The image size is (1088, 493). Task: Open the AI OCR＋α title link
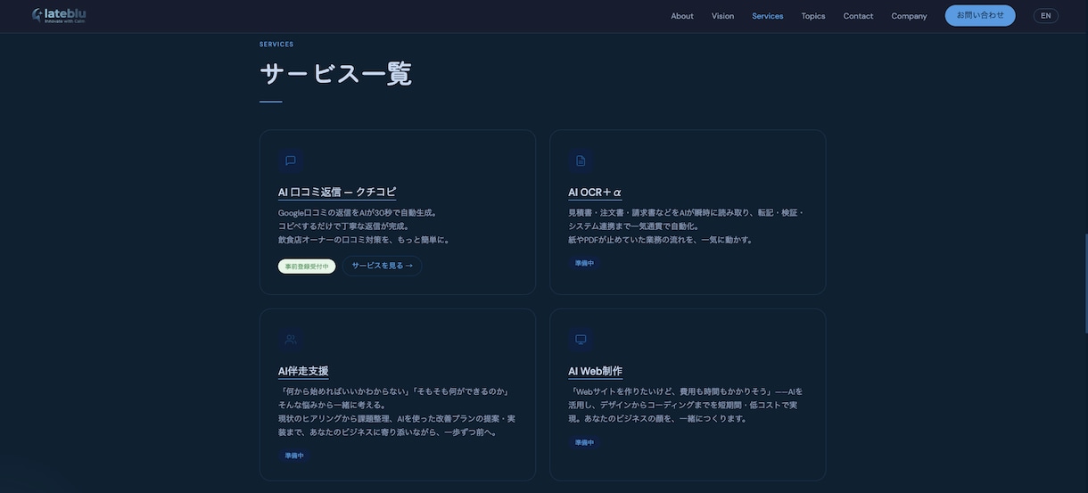(x=595, y=192)
